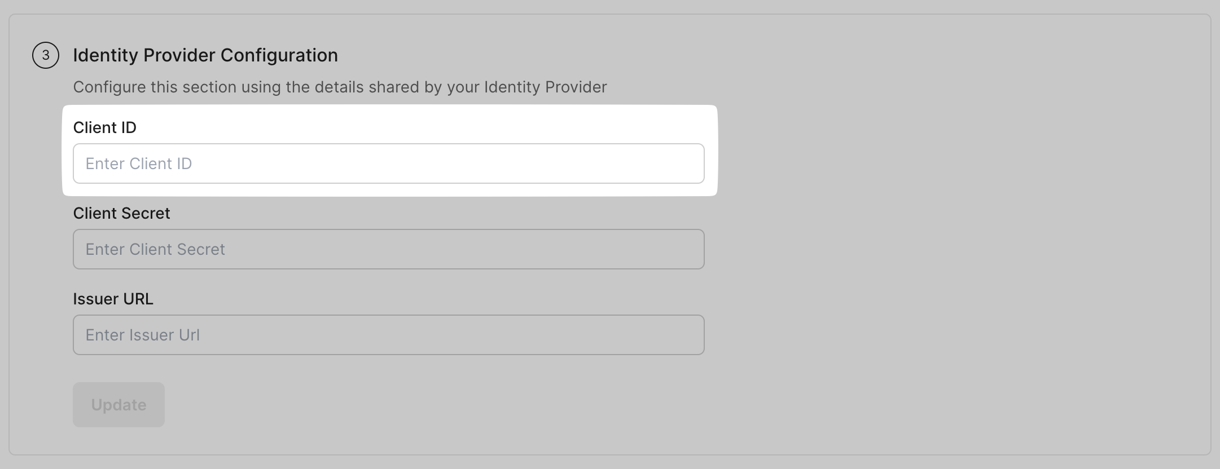Click the Update button to save changes
Image resolution: width=1220 pixels, height=469 pixels.
(x=119, y=404)
